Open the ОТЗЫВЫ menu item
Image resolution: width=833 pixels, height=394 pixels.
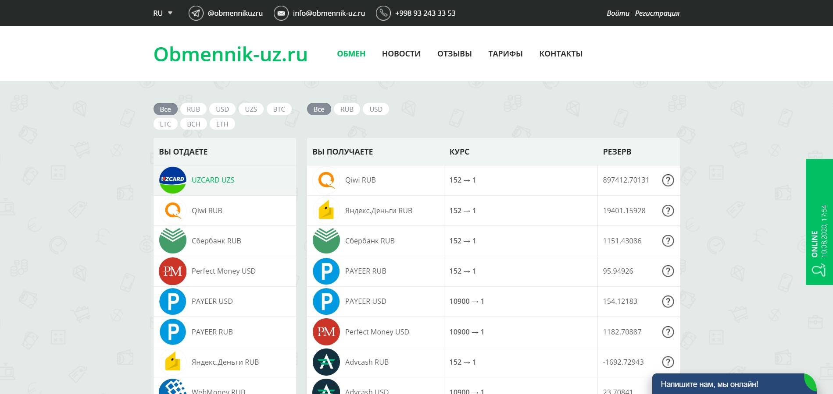(454, 53)
